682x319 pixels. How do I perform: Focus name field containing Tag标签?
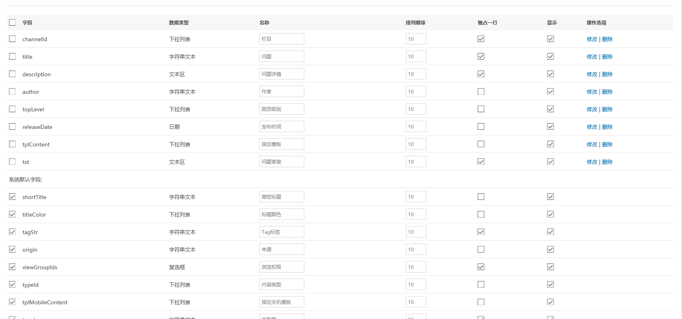[x=281, y=232]
